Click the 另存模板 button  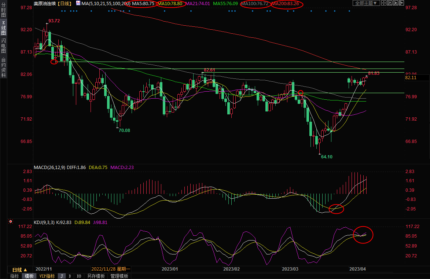pos(96,276)
